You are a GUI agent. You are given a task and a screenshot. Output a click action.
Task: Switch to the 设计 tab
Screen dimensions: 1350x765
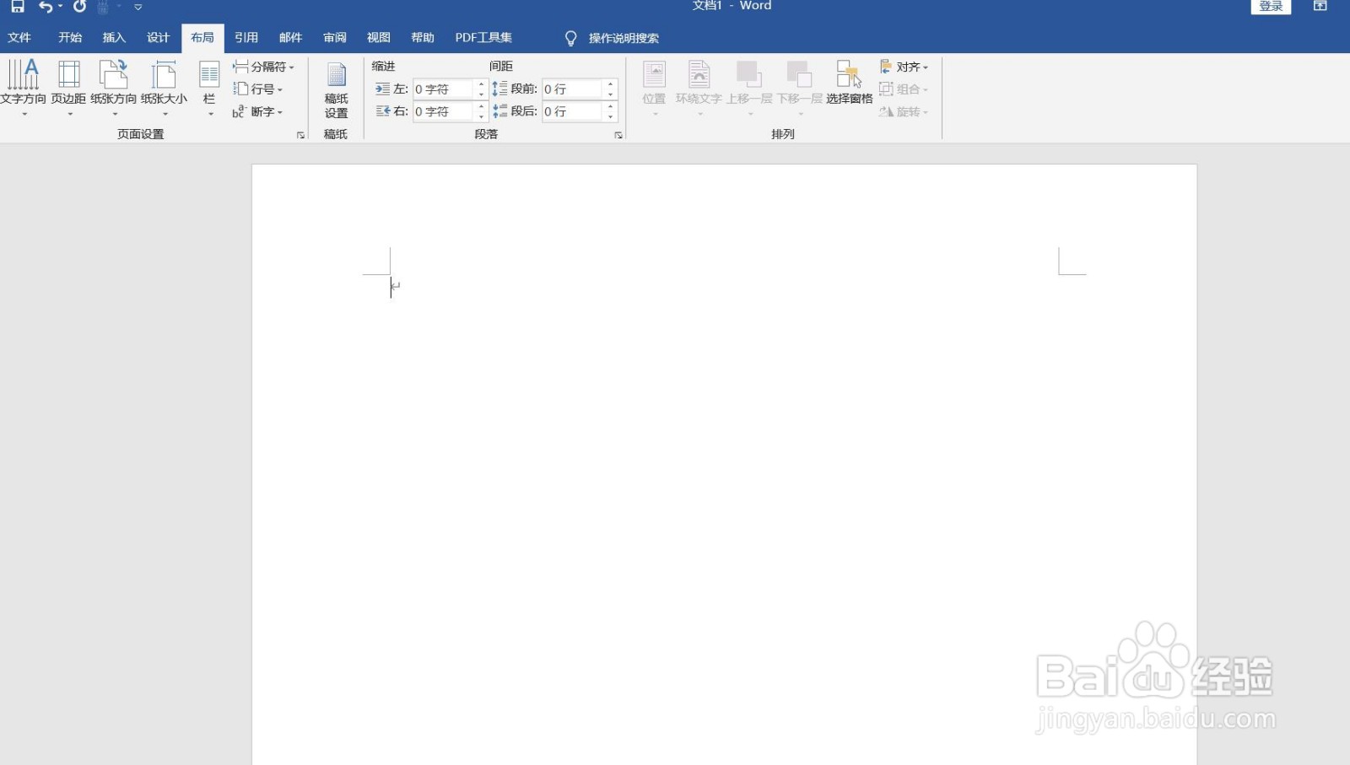pyautogui.click(x=158, y=38)
